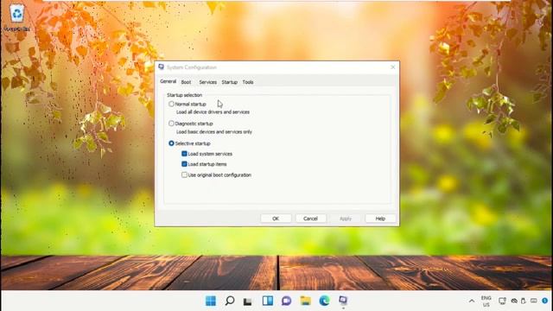553x311 pixels.
Task: Open the Recycle Bin desktop icon
Action: tap(16, 17)
